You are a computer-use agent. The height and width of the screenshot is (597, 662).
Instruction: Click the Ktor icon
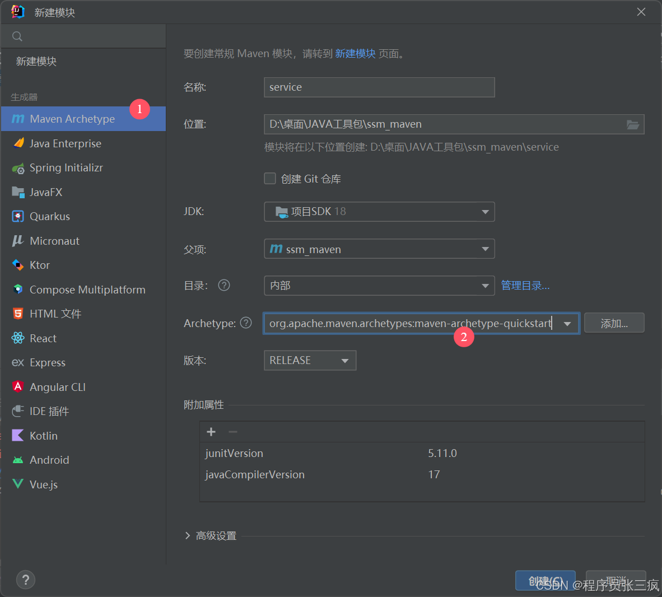pyautogui.click(x=18, y=265)
